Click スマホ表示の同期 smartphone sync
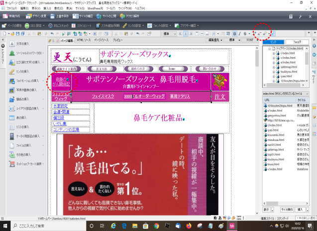 107,26
